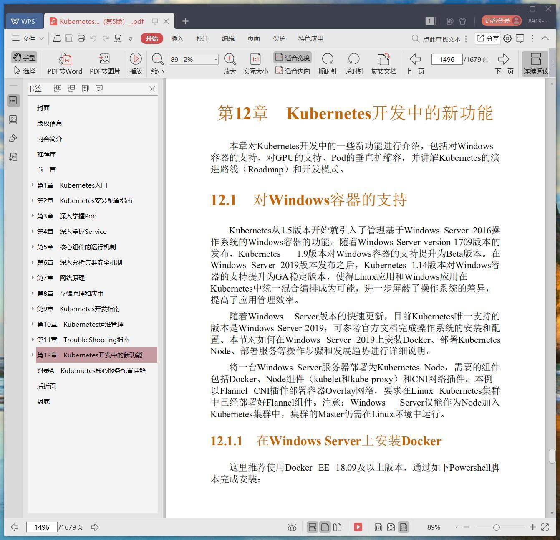Open the 批注 ribbon tab
The image size is (560, 540).
tap(202, 38)
